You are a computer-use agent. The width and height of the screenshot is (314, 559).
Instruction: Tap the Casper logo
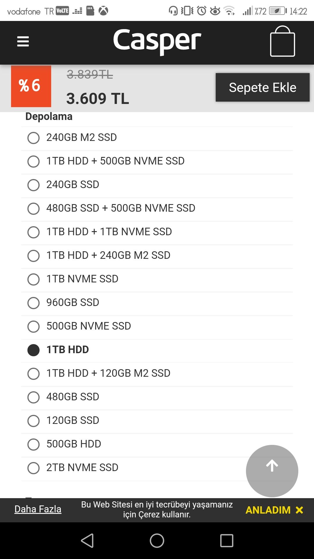tap(157, 41)
